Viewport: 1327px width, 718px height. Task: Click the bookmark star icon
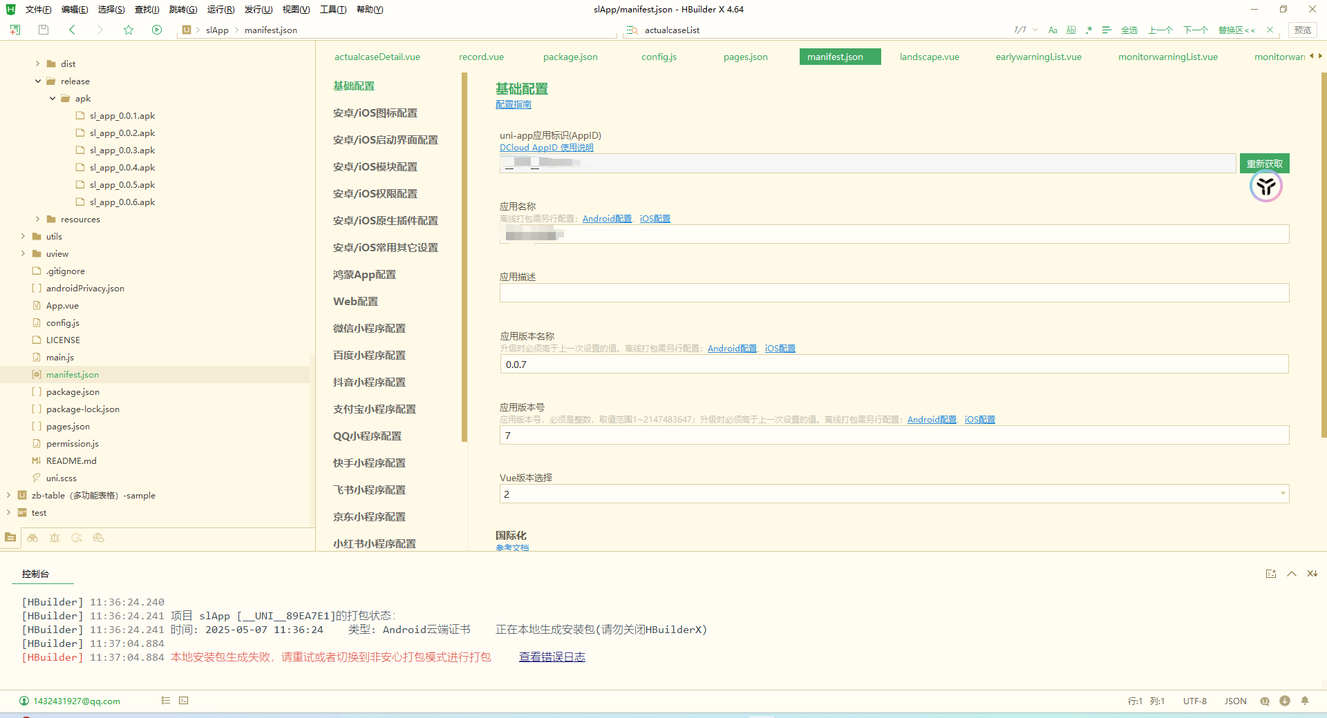pyautogui.click(x=129, y=30)
